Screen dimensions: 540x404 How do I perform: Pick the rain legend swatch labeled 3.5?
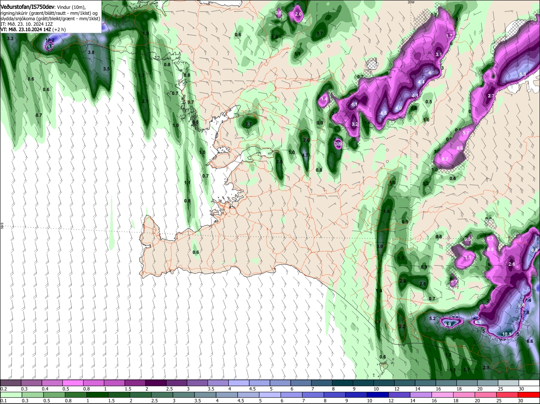tap(205, 395)
